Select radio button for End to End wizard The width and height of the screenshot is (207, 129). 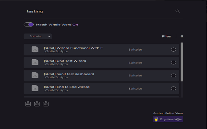(173, 88)
